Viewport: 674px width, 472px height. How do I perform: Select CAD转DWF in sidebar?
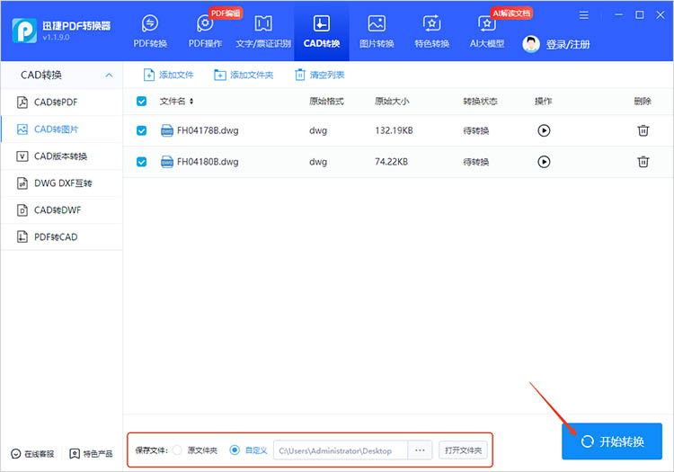pyautogui.click(x=62, y=210)
